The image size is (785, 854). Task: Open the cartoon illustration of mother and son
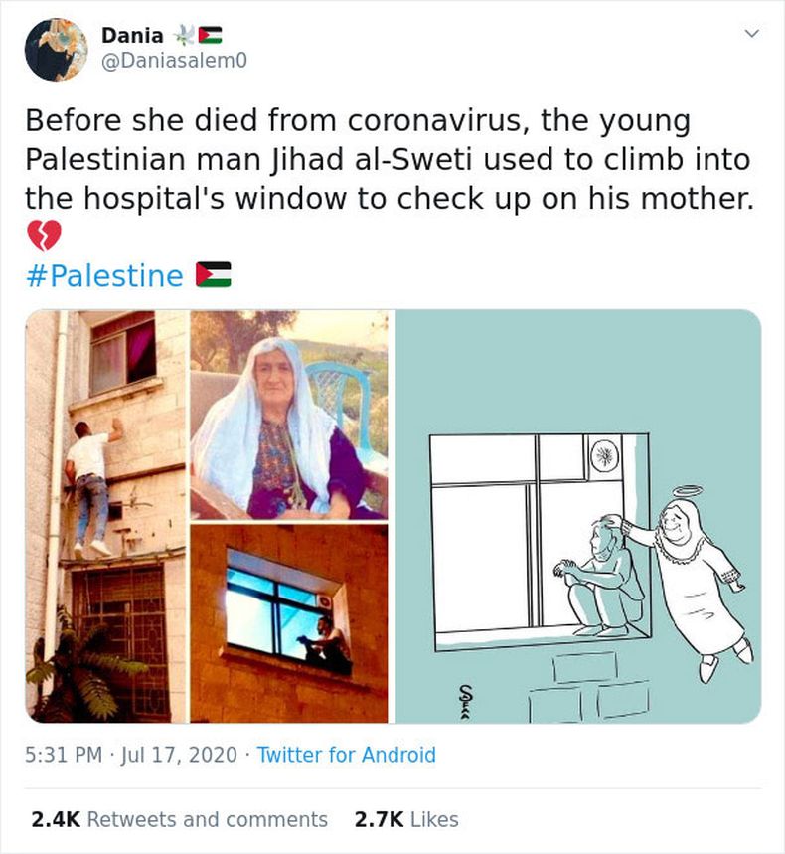[577, 515]
